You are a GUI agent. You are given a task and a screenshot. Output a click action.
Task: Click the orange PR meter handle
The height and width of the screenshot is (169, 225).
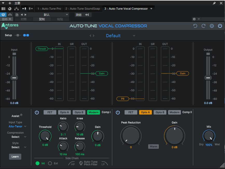123,99
